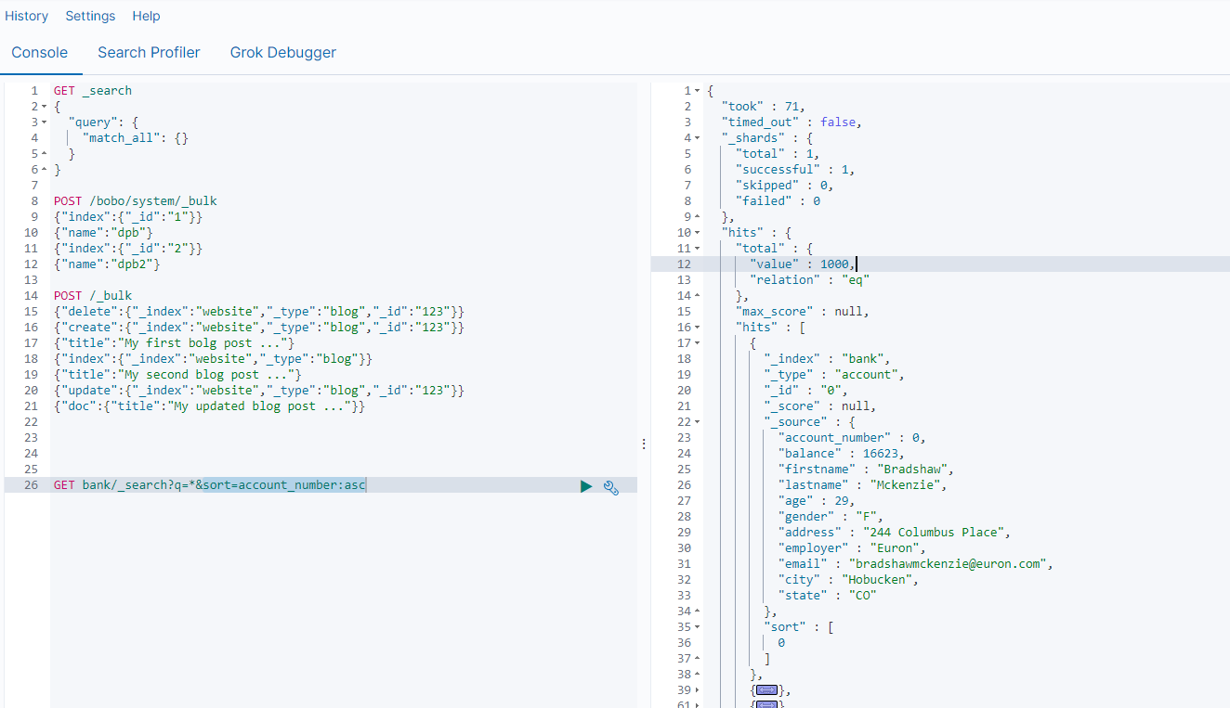Collapse the sort array at response line 35
Image resolution: width=1230 pixels, height=708 pixels.
(x=698, y=627)
